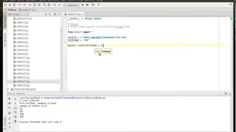Screen dimensions: 236x132
Task: Open Run panel help question mark
Action: tap(10, 128)
